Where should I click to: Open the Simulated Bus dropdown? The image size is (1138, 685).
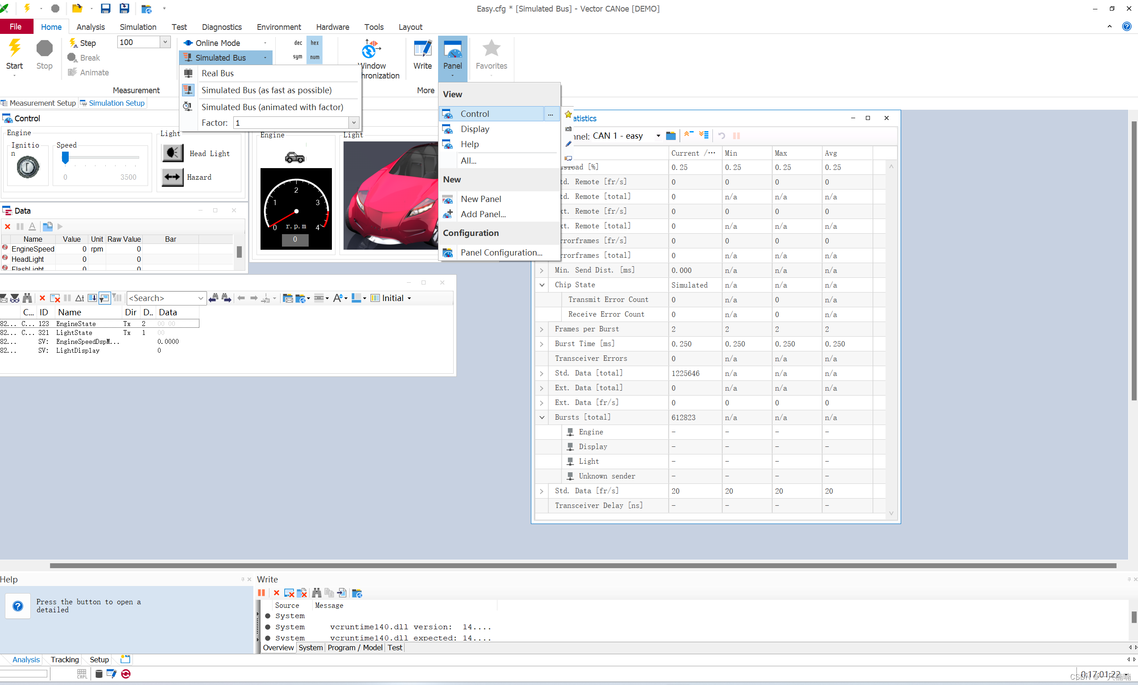pos(265,58)
